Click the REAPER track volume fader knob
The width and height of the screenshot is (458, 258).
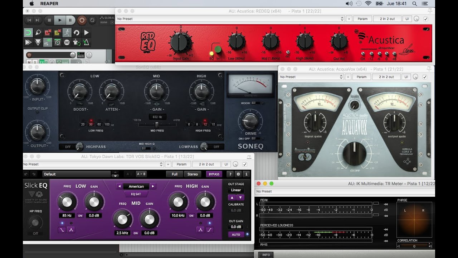click(73, 55)
